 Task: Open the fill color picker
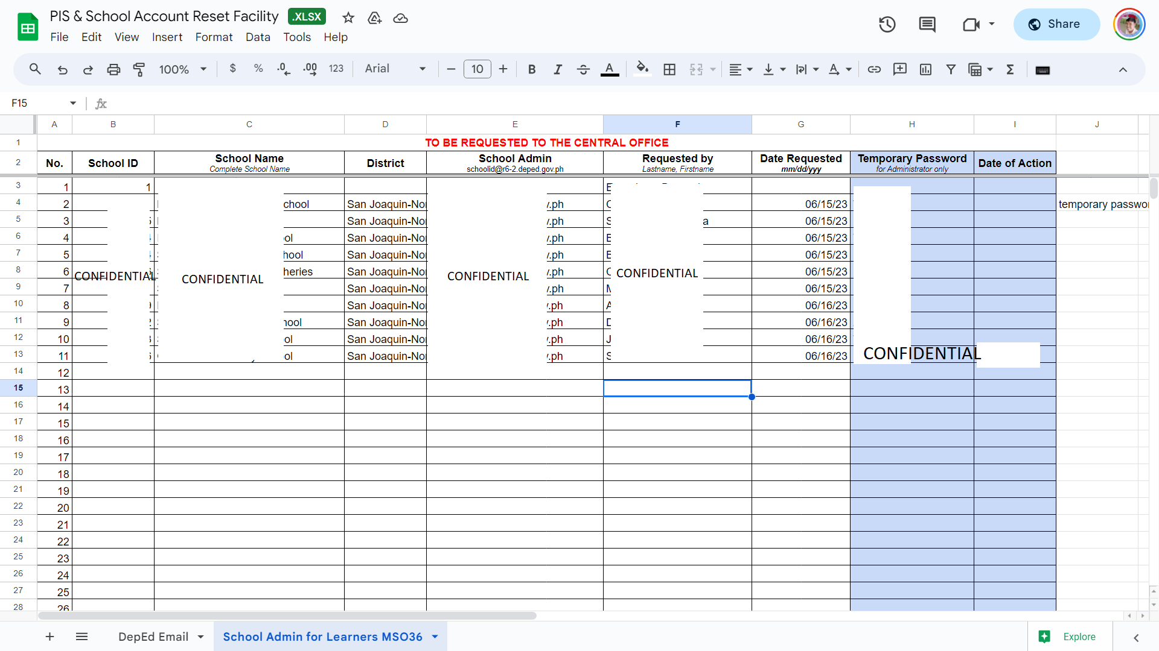tap(643, 69)
